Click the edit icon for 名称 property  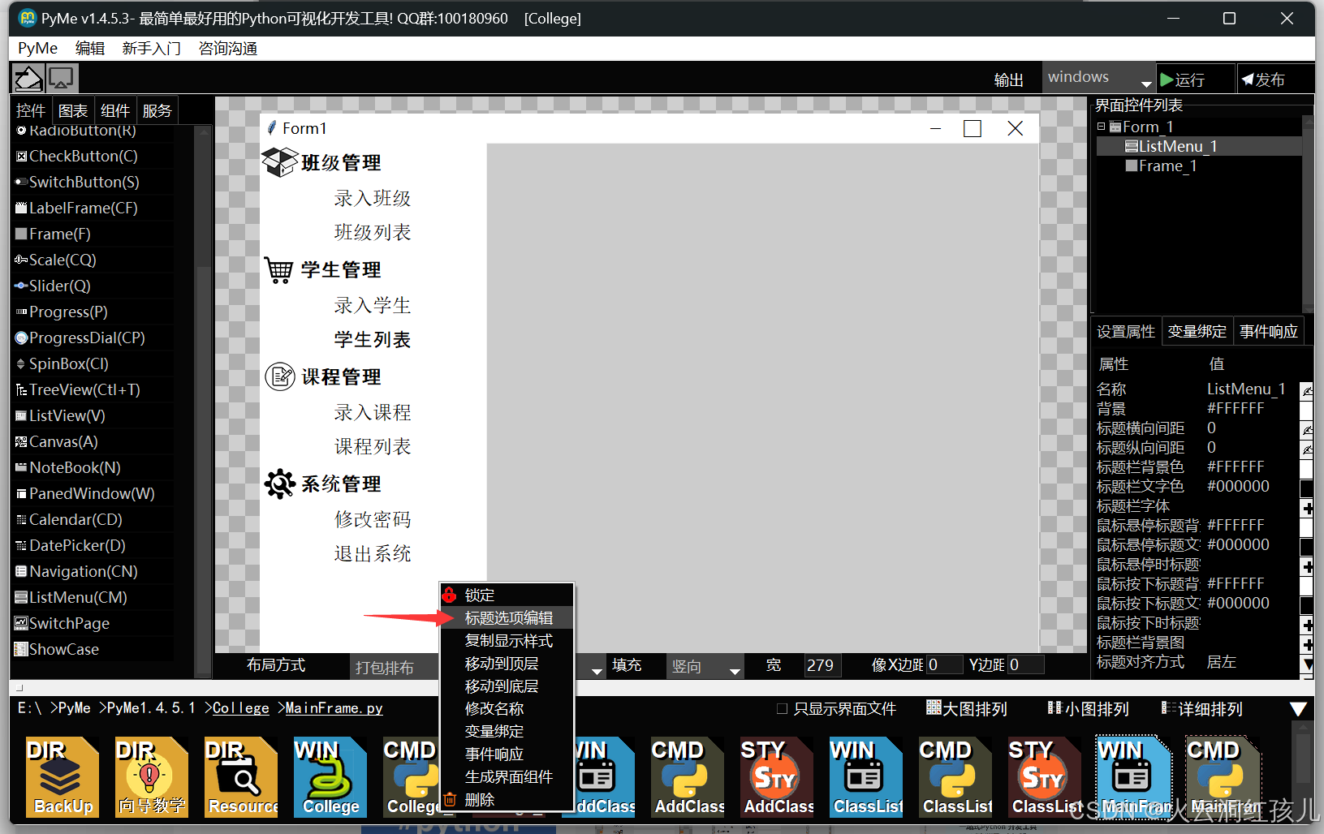[x=1307, y=390]
